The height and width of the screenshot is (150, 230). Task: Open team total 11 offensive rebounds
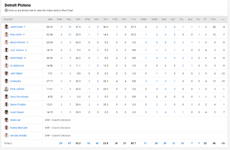(145, 143)
